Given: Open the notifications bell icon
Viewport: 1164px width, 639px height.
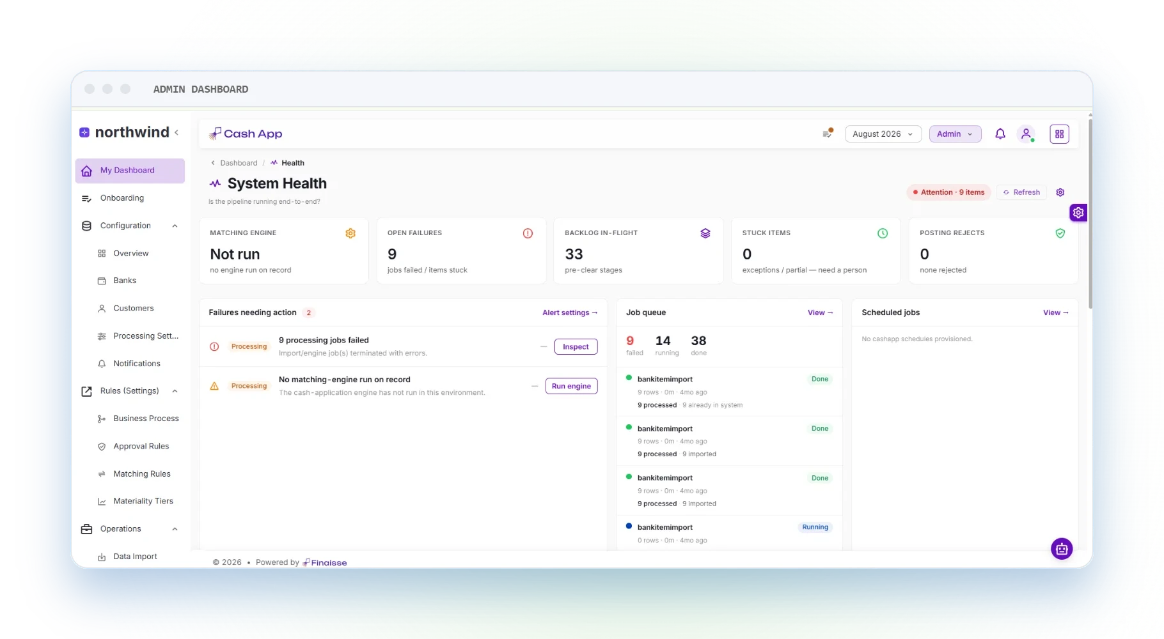Looking at the screenshot, I should (x=1000, y=134).
